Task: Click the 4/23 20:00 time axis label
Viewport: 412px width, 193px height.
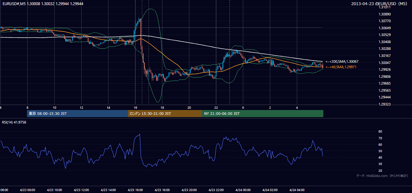Action: [189, 190]
